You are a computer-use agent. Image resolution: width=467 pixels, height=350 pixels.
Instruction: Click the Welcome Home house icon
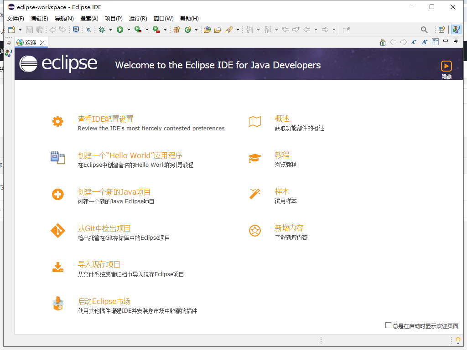click(x=383, y=42)
